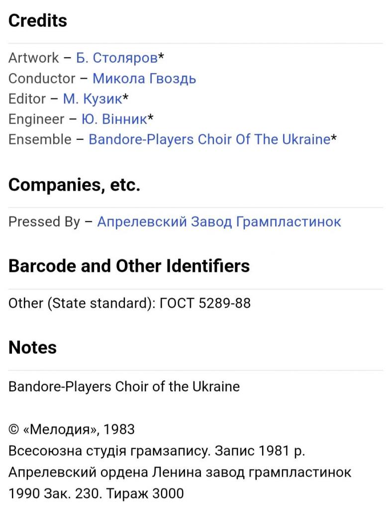
Task: Click the Notes section heading
Action: [x=32, y=347]
